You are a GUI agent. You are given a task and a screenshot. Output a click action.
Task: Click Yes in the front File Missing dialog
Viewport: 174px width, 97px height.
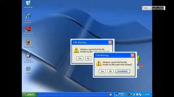(102, 71)
